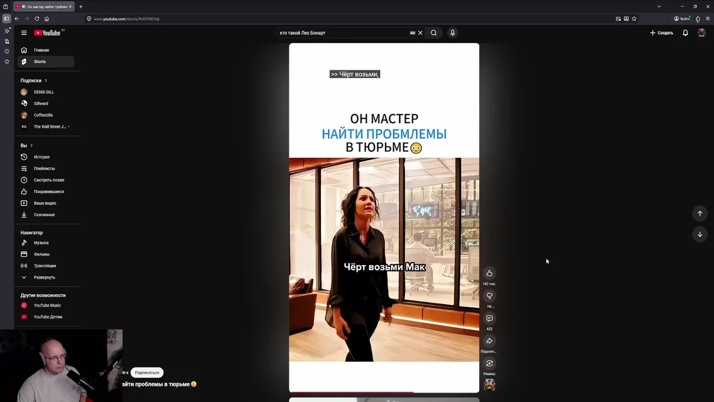Open the YouTube hamburger guide menu
This screenshot has width=714, height=402.
[24, 33]
